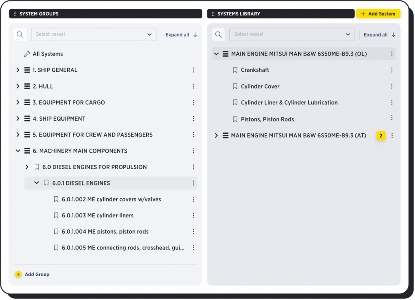Open the kebab menu for 2. HULL

193,86
